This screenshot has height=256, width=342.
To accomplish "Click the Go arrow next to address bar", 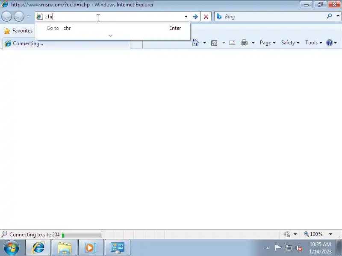I will tap(195, 17).
